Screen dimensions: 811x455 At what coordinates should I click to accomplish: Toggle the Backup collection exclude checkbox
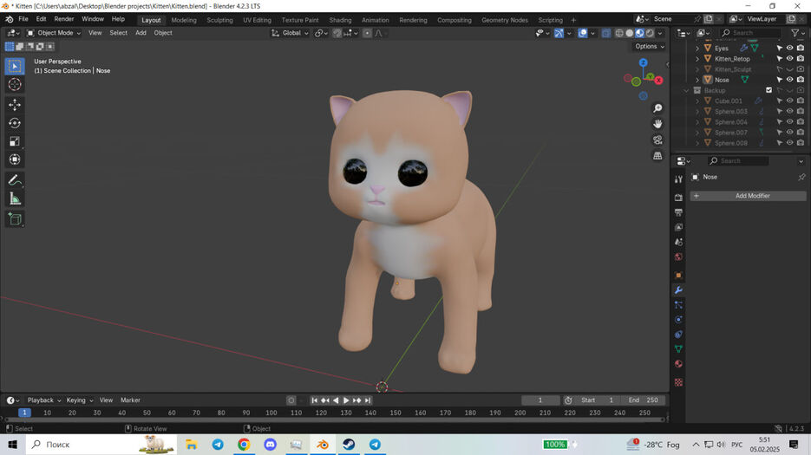point(769,90)
